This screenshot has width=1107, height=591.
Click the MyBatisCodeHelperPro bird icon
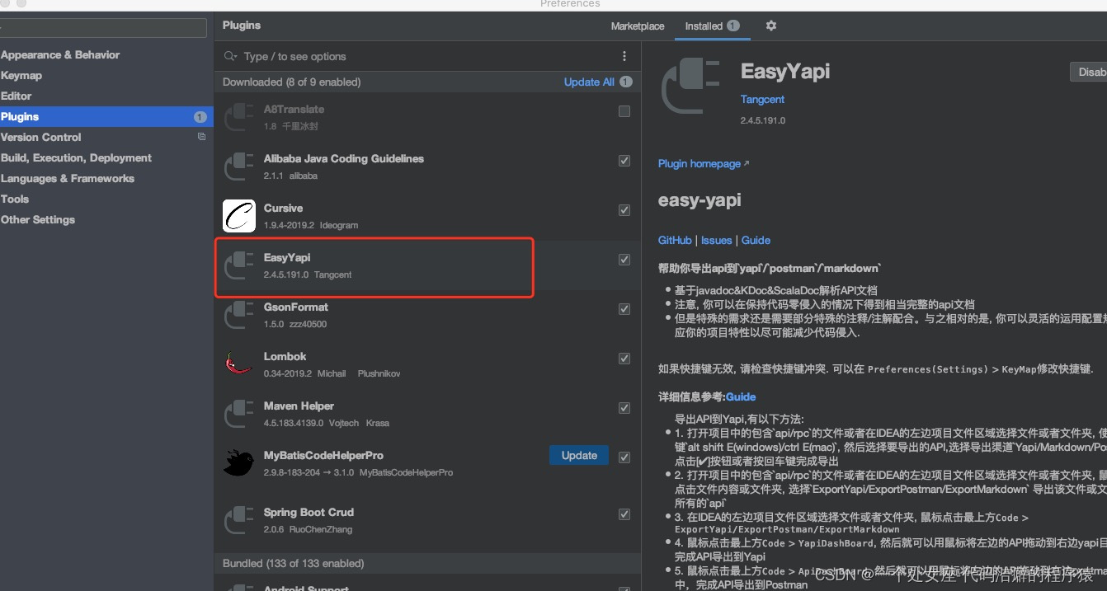click(238, 463)
